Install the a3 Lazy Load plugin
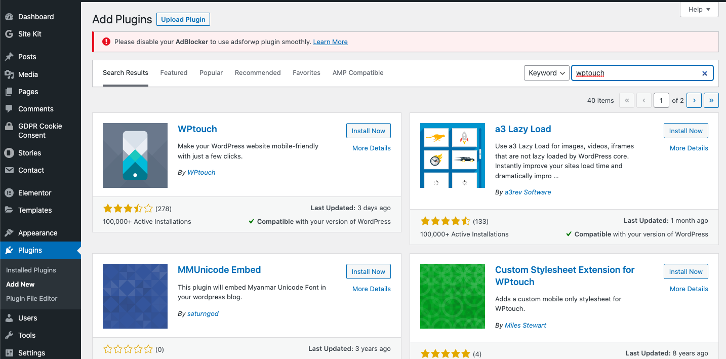The width and height of the screenshot is (726, 359). pyautogui.click(x=686, y=131)
